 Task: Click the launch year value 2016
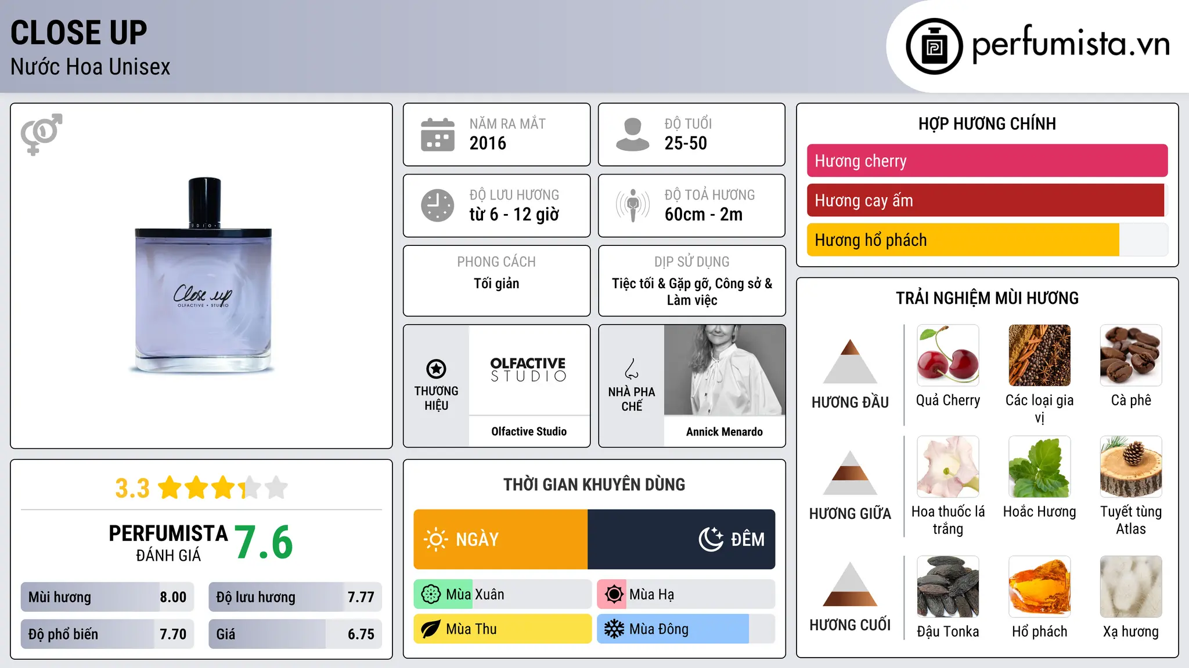coord(488,143)
